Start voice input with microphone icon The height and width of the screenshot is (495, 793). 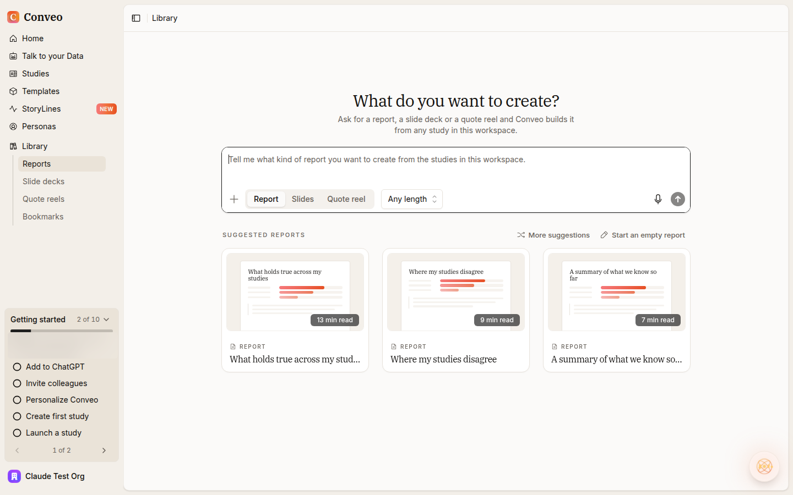click(x=658, y=199)
